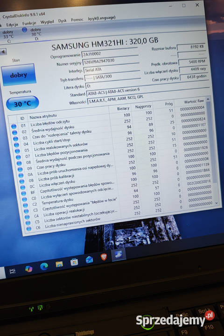Click the Bieżący column header

pos(123,108)
